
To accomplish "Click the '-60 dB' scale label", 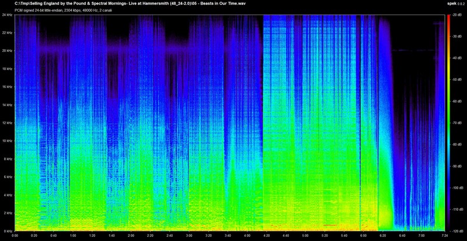I will 456,101.
